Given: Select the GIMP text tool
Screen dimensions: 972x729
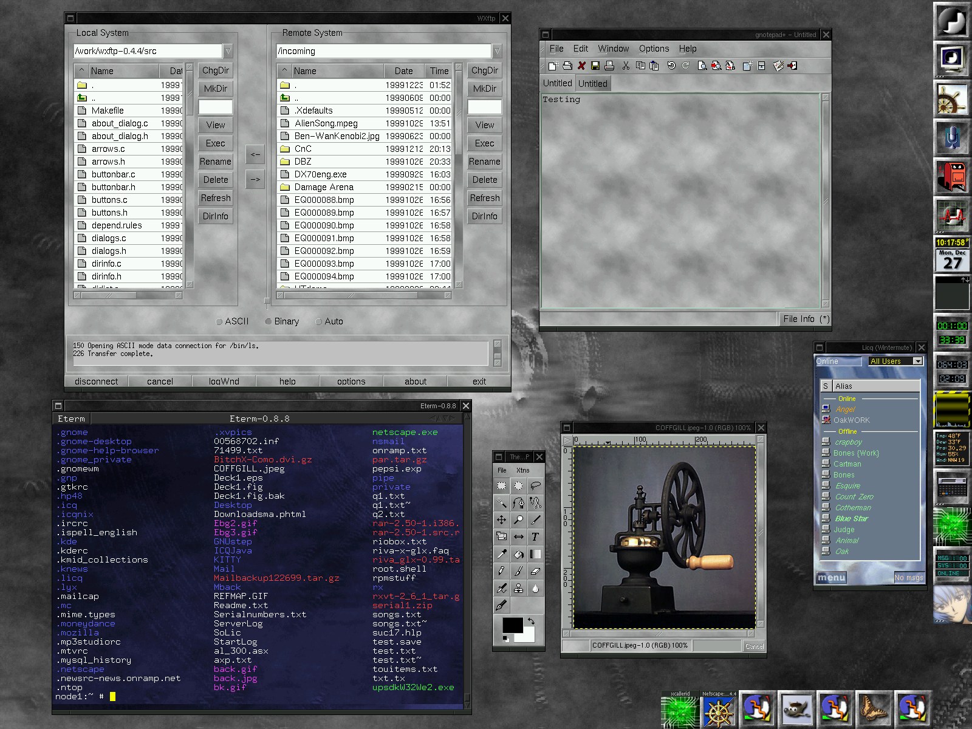Looking at the screenshot, I should click(535, 537).
